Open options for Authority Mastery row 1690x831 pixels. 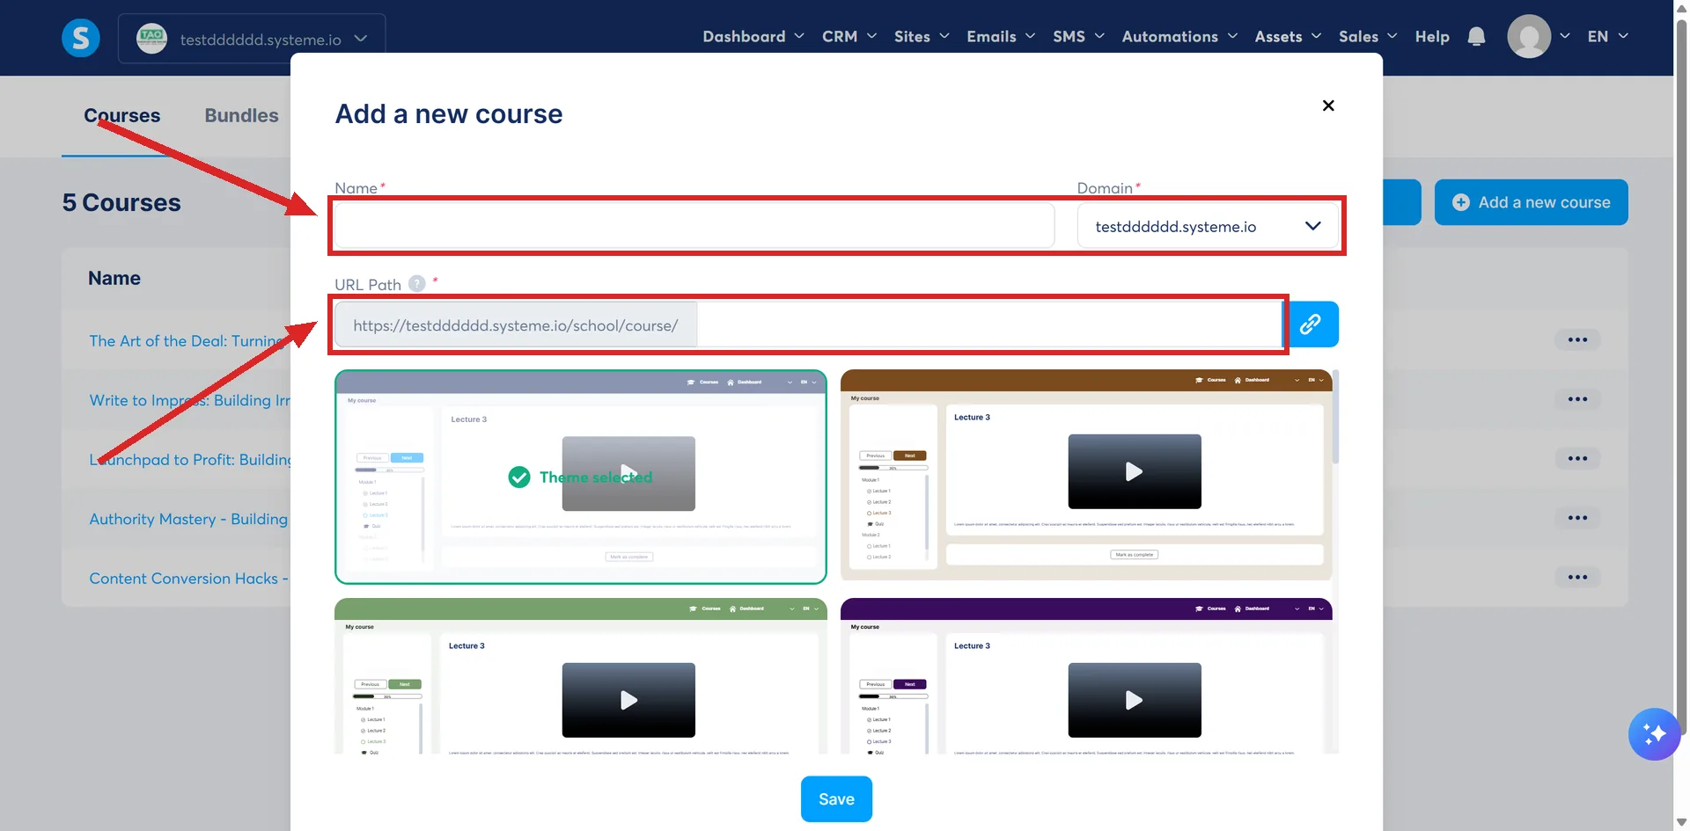tap(1577, 518)
